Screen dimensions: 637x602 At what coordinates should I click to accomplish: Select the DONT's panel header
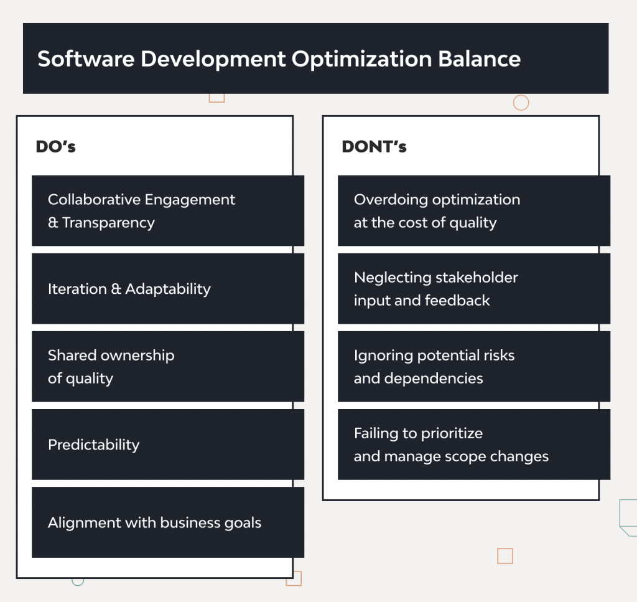tap(373, 146)
